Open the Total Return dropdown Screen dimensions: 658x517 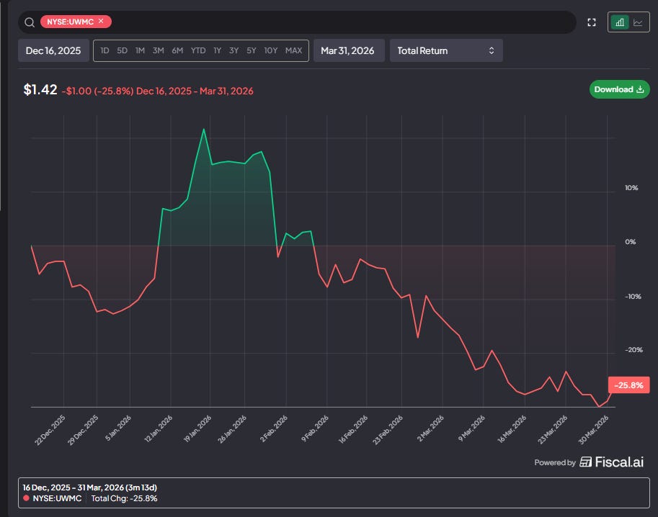point(446,50)
